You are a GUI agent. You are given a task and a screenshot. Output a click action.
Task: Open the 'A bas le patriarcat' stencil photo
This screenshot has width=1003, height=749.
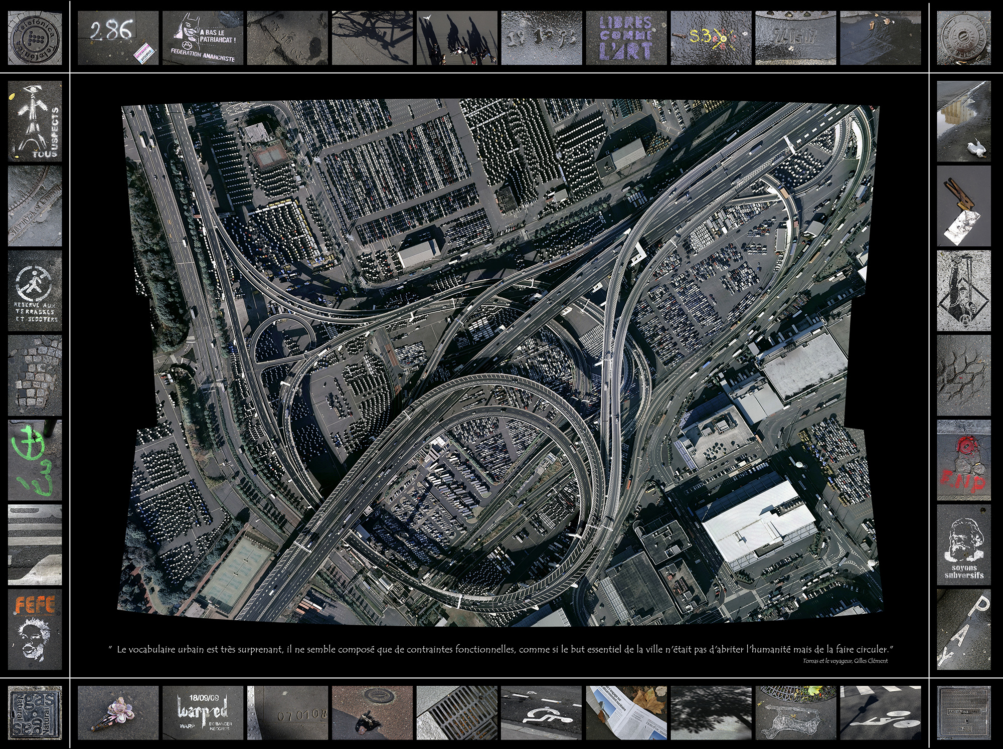(203, 39)
